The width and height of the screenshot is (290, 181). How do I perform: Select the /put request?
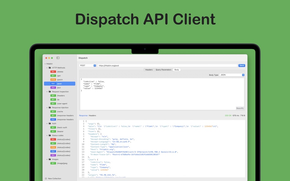click(60, 88)
